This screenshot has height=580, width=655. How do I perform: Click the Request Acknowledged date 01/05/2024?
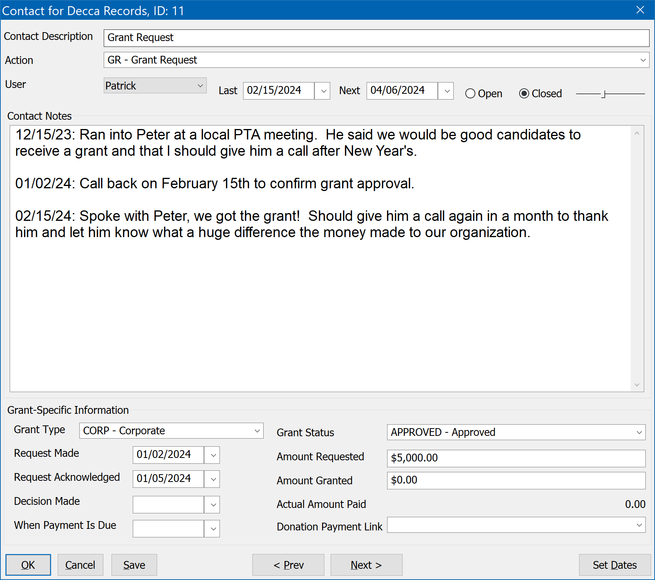(x=168, y=479)
